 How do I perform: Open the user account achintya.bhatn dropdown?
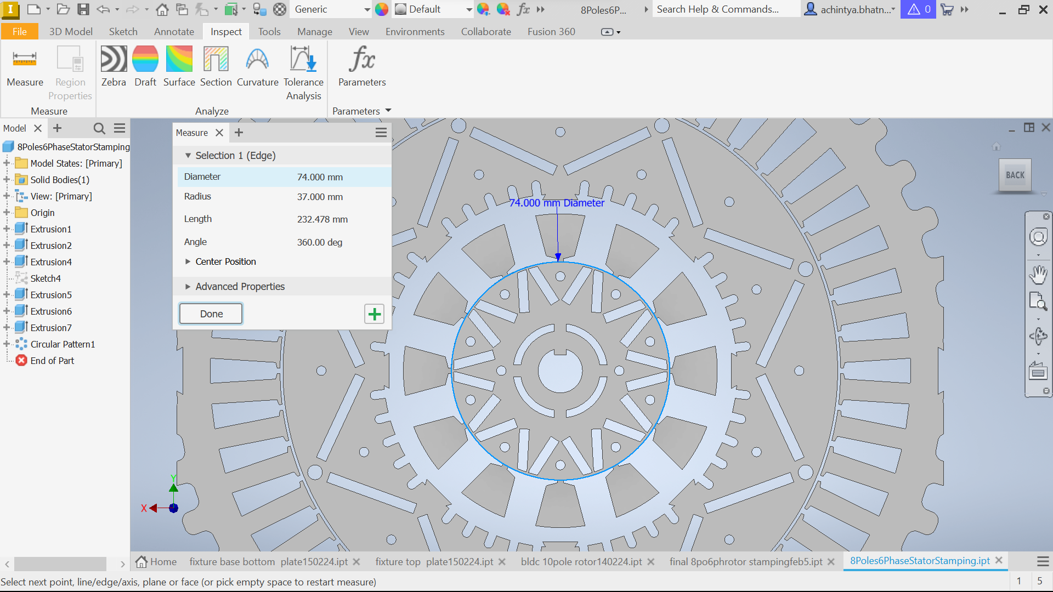click(850, 9)
